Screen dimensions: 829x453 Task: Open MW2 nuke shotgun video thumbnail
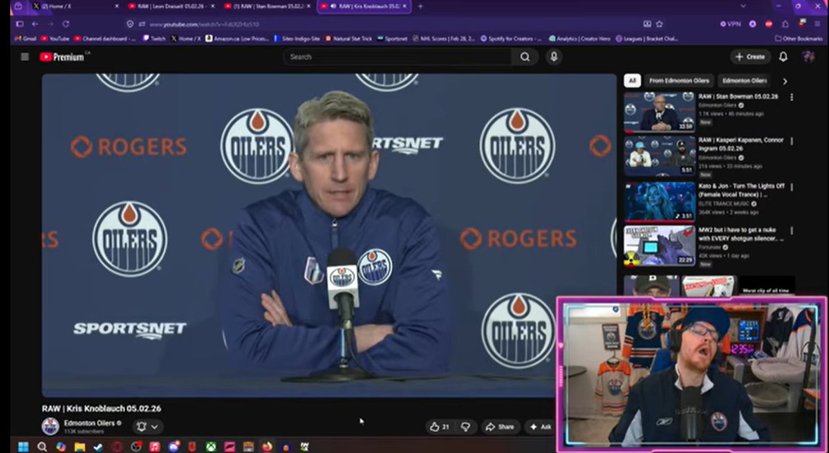point(660,246)
